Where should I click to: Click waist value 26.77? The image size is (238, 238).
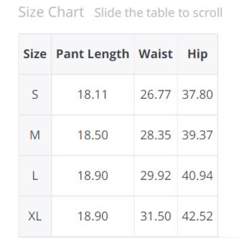[156, 95]
